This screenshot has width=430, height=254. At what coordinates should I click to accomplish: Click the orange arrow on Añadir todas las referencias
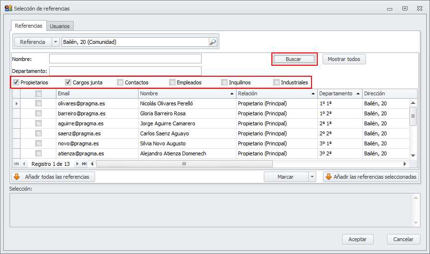pyautogui.click(x=17, y=177)
